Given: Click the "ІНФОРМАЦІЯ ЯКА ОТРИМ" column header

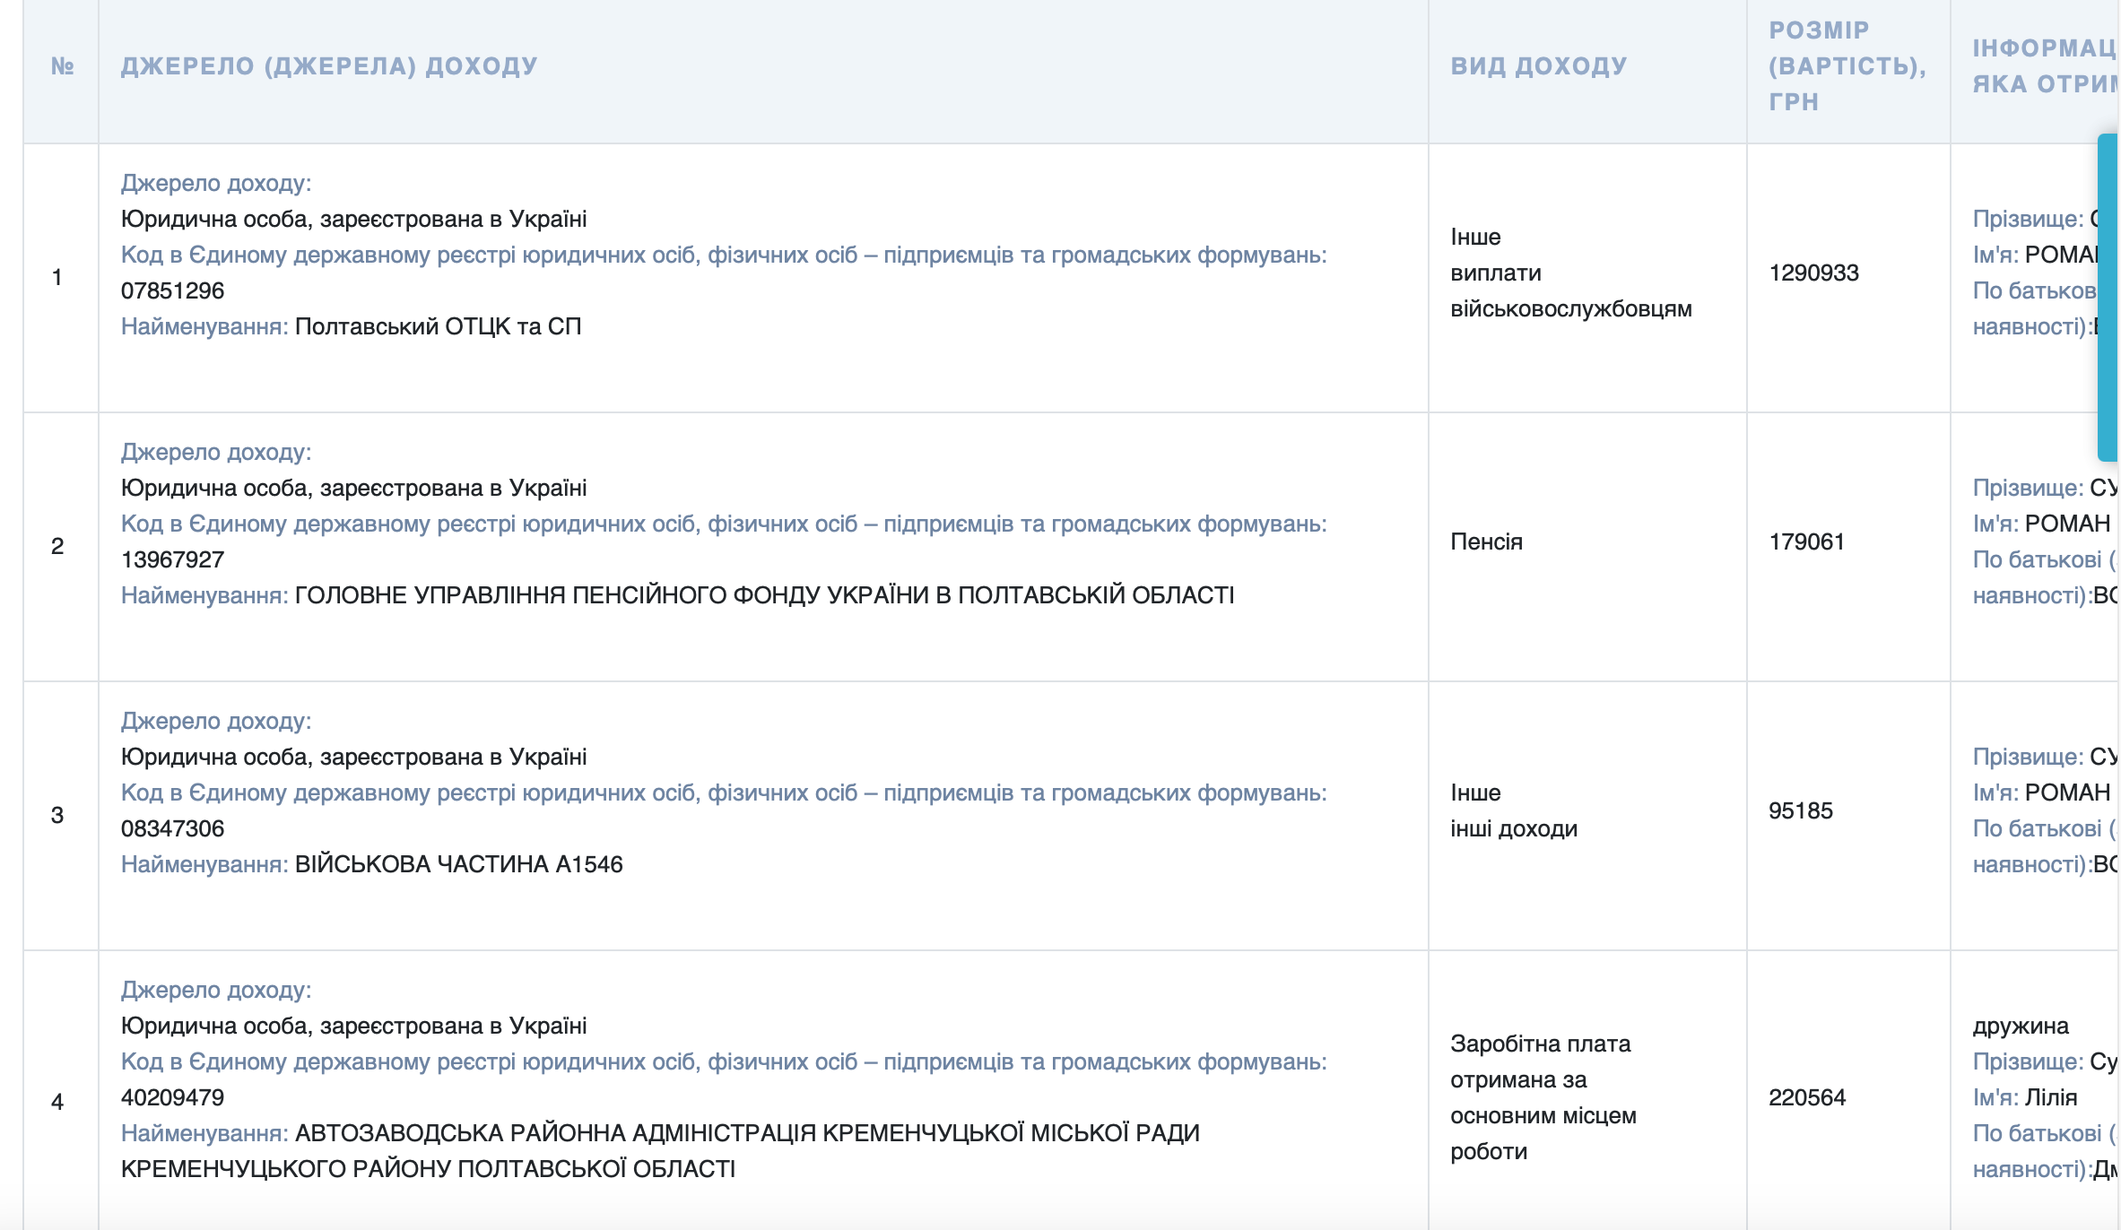Looking at the screenshot, I should (x=2036, y=65).
